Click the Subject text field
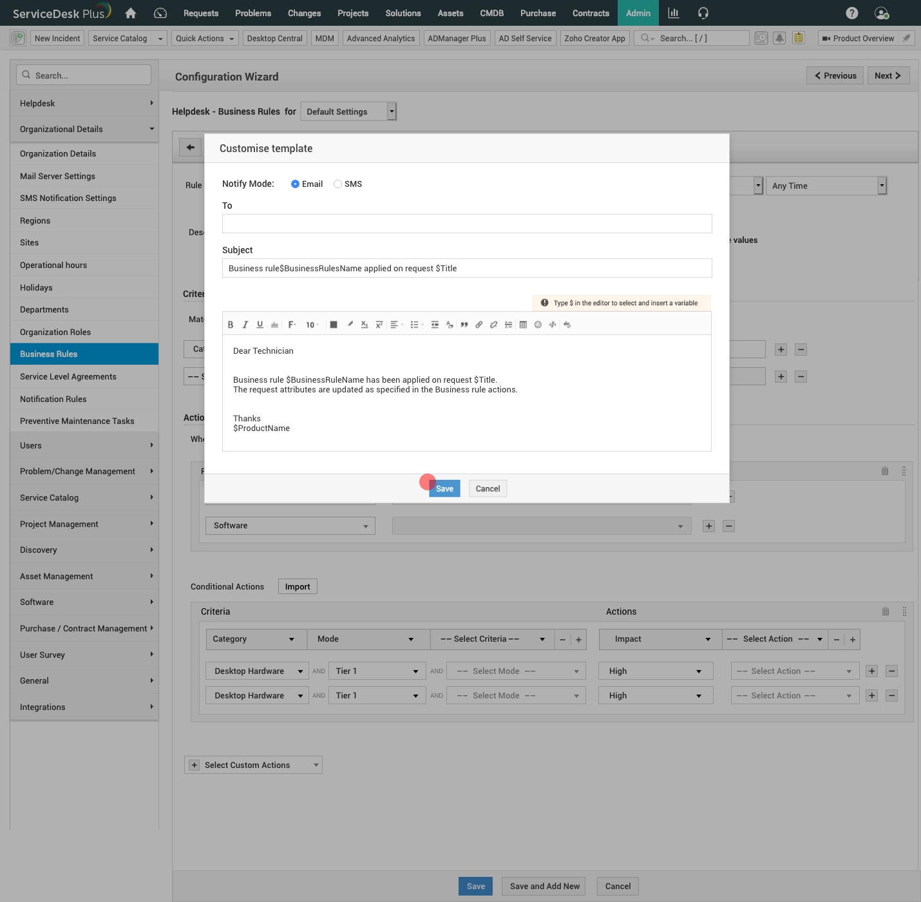The image size is (921, 902). coord(467,268)
